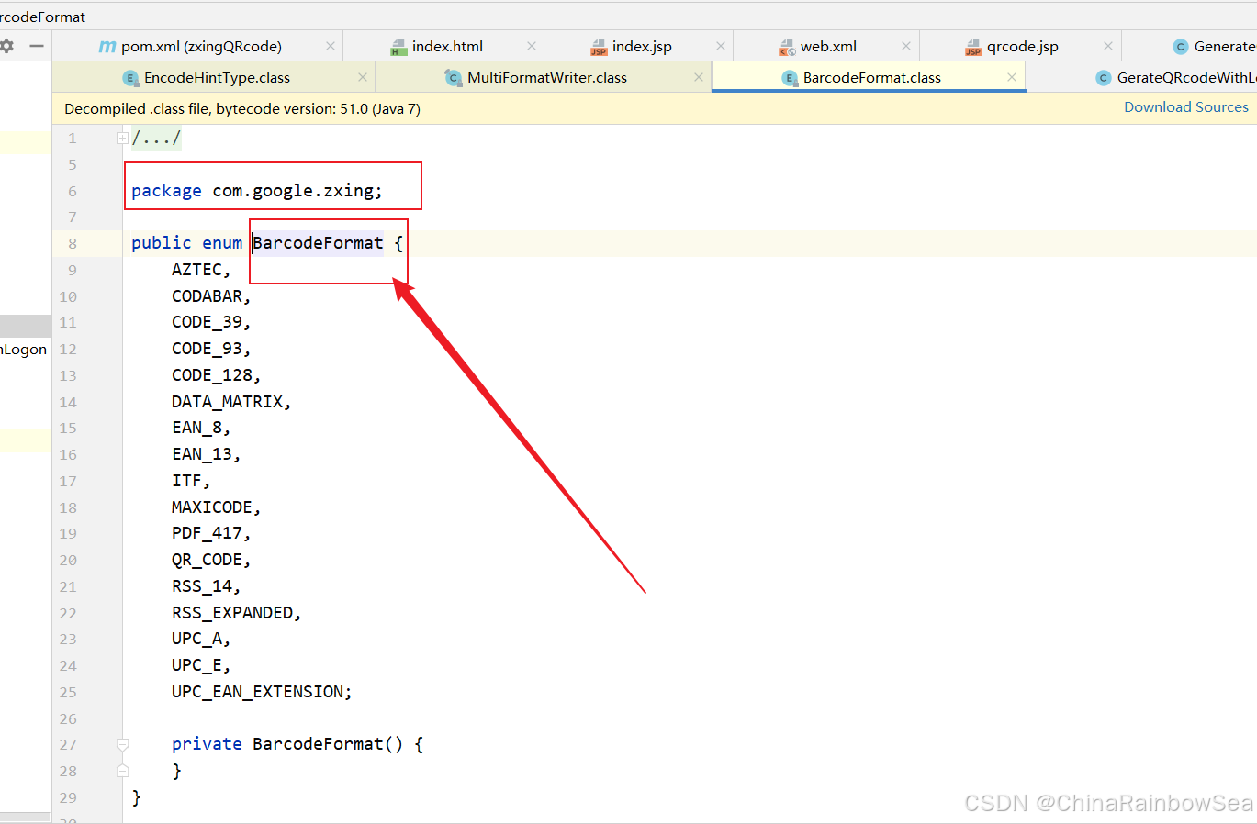
Task: Click the private BarcodeFormat() constructor name
Action: 318,744
